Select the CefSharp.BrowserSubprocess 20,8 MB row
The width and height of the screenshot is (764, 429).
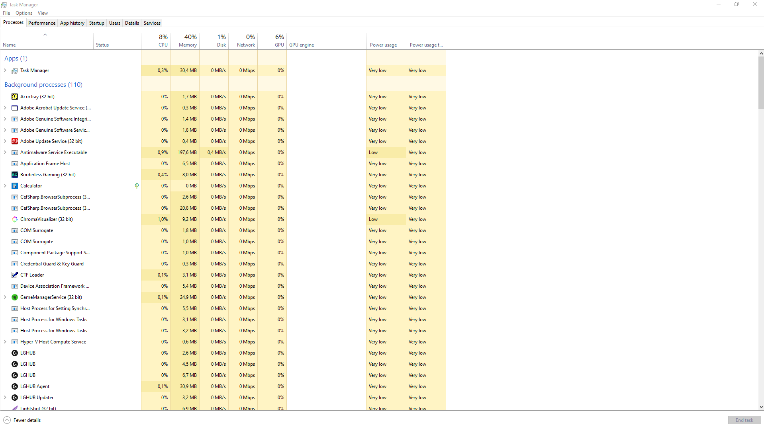223,208
